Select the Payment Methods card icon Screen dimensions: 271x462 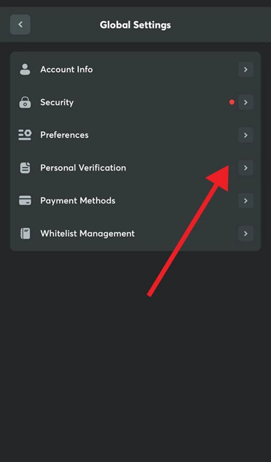tap(25, 200)
